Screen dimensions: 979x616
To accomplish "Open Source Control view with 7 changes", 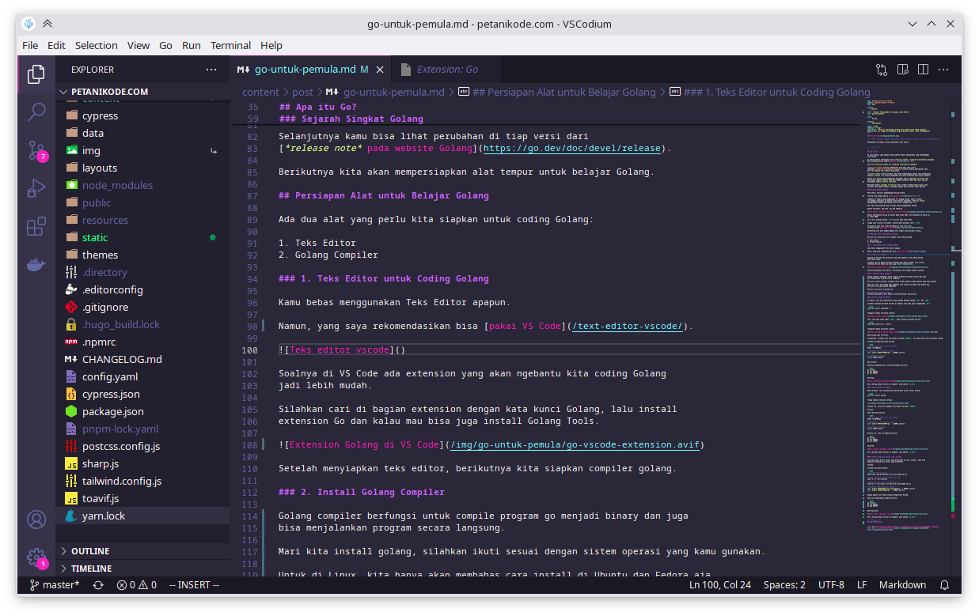I will pos(36,150).
